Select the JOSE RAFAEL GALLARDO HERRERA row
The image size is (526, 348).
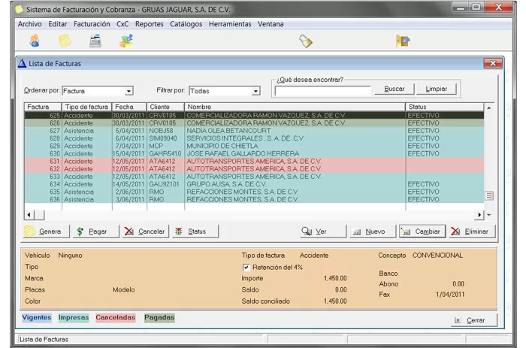(254, 153)
